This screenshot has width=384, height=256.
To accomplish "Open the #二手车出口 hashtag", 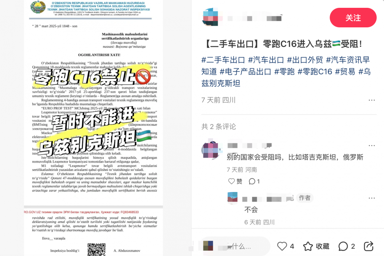I will (x=223, y=60).
